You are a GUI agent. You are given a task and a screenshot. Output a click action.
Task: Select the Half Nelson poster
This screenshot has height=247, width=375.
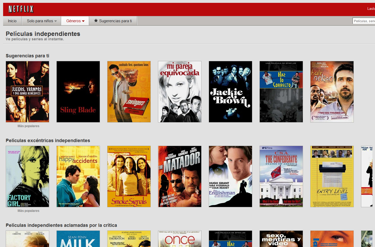pyautogui.click(x=332, y=92)
